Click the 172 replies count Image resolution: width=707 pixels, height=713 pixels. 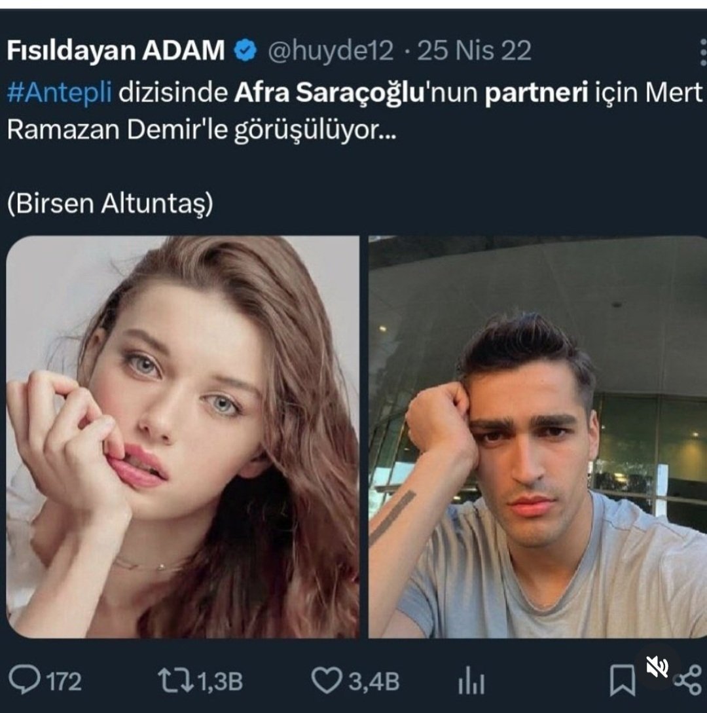[63, 682]
